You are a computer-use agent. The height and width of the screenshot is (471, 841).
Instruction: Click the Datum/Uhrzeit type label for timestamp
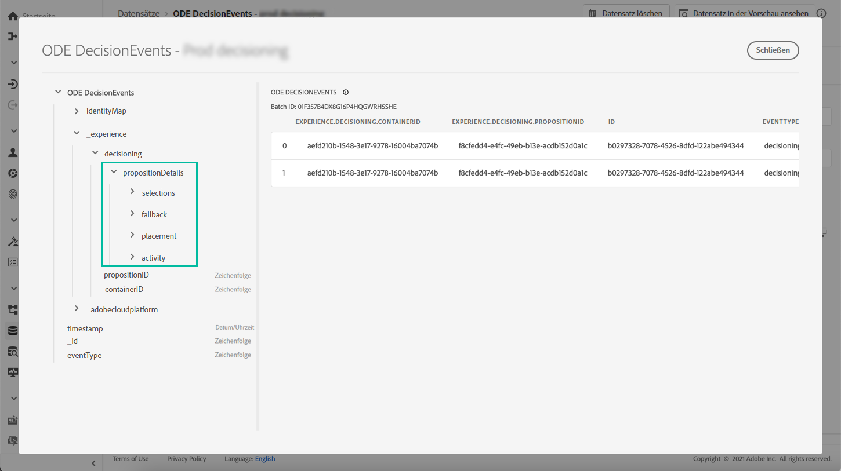234,327
